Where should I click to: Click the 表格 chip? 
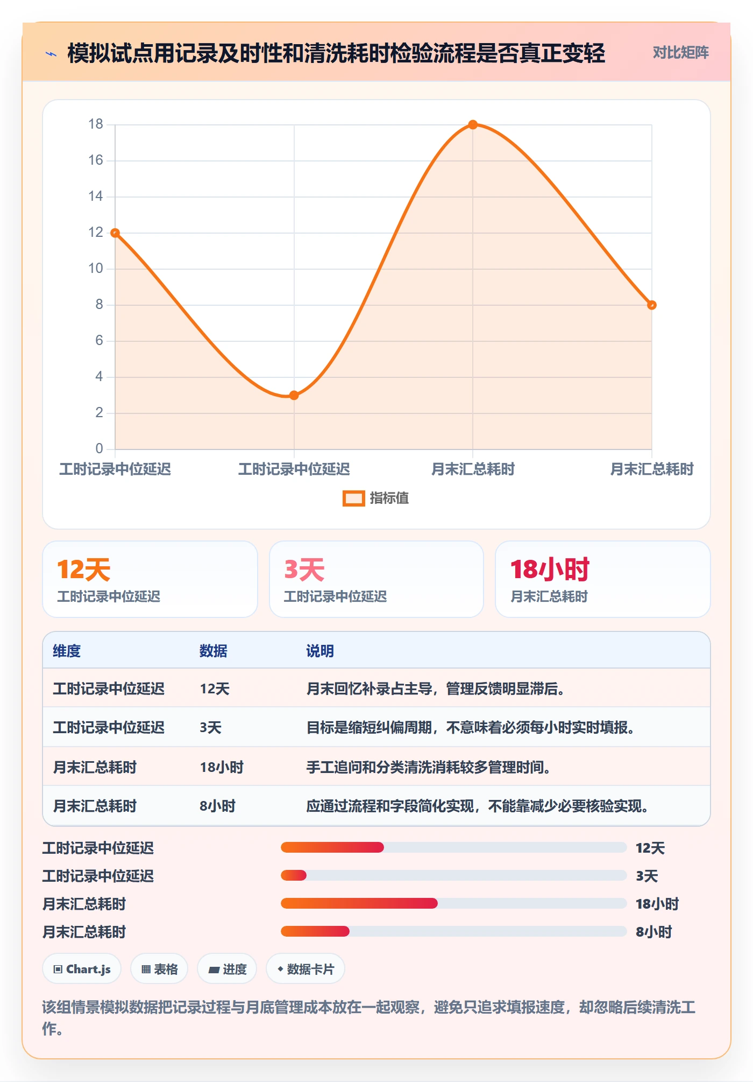pos(159,969)
